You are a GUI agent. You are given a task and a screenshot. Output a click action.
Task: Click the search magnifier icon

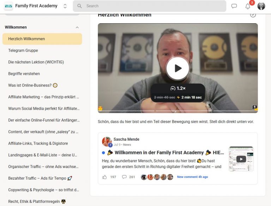79,6
